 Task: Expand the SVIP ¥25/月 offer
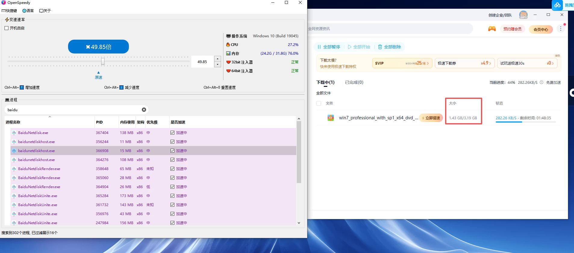[402, 63]
